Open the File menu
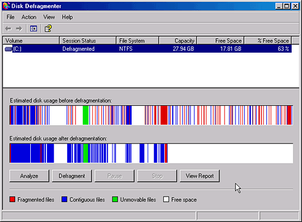The image size is (302, 222). (x=10, y=17)
